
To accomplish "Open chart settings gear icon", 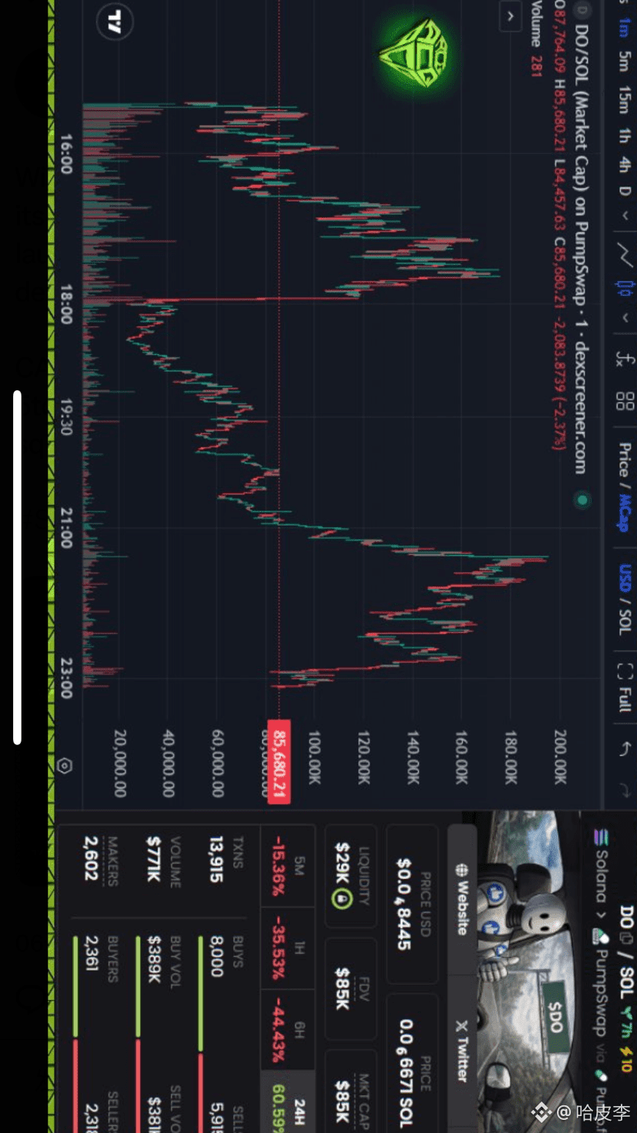I will pos(65,766).
